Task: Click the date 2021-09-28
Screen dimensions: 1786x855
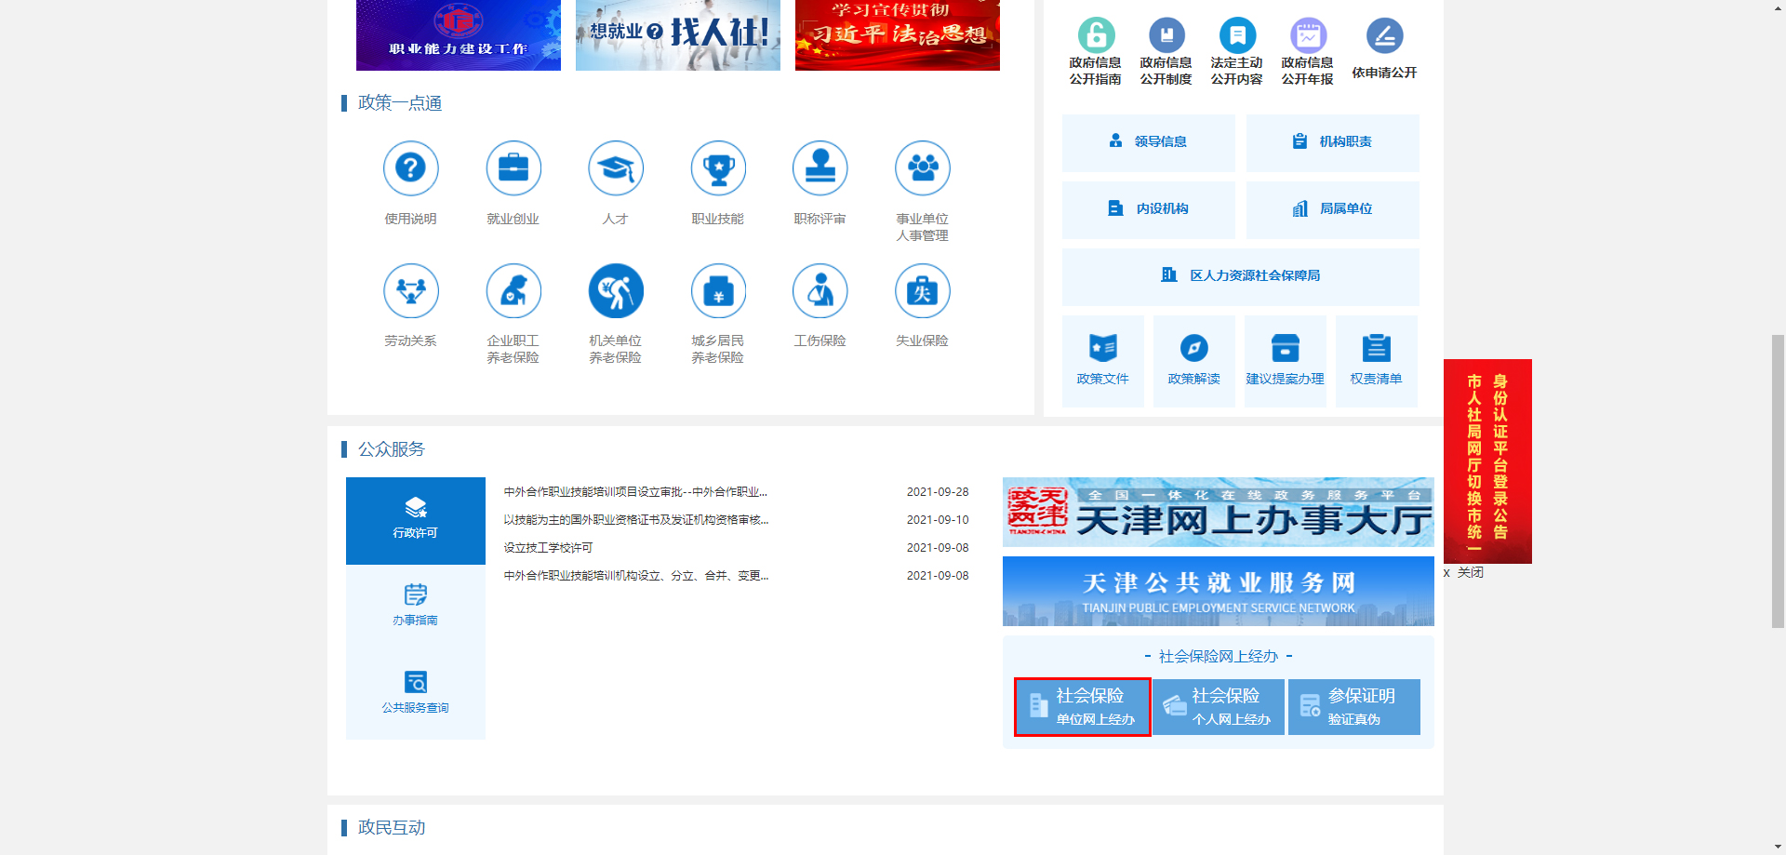Action: pos(938,492)
